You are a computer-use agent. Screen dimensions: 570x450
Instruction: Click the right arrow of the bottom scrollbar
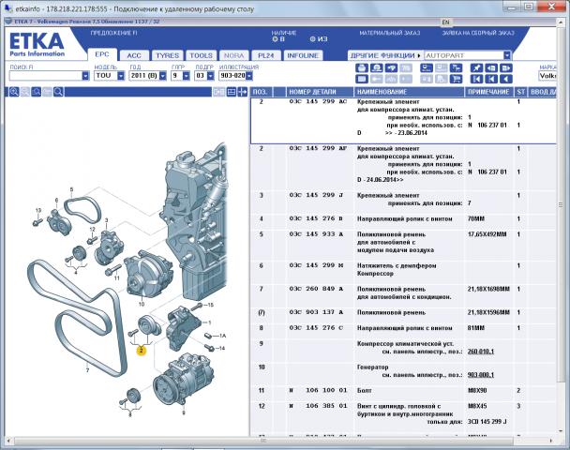coord(551,441)
